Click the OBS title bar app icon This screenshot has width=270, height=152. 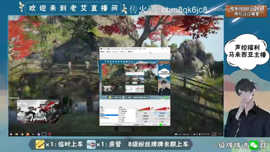click(x=101, y=49)
